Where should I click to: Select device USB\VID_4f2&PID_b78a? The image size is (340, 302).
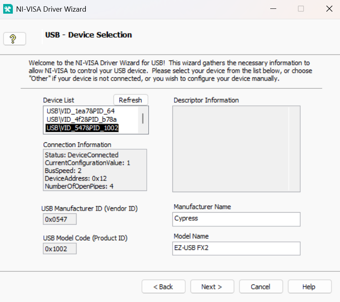82,120
